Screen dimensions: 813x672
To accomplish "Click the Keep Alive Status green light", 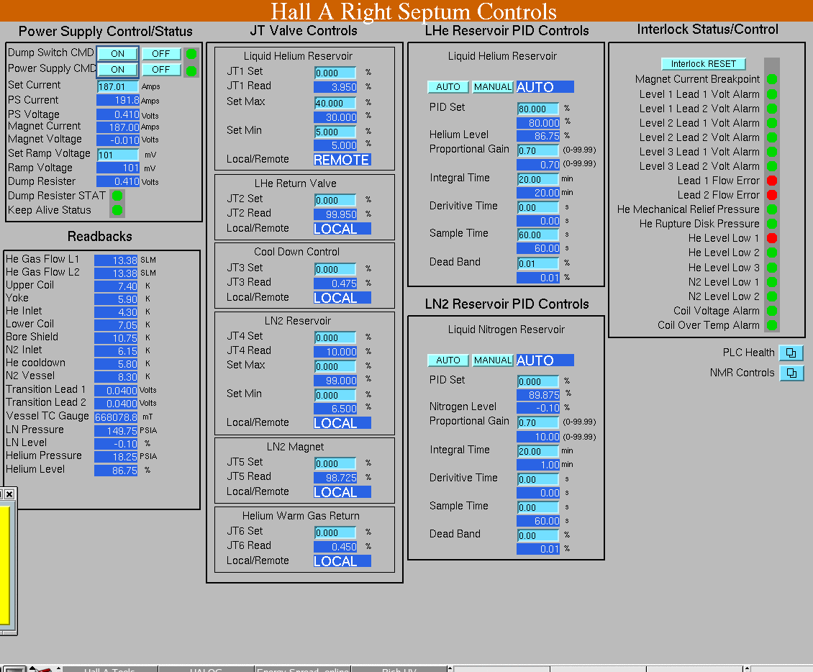I will pos(117,210).
